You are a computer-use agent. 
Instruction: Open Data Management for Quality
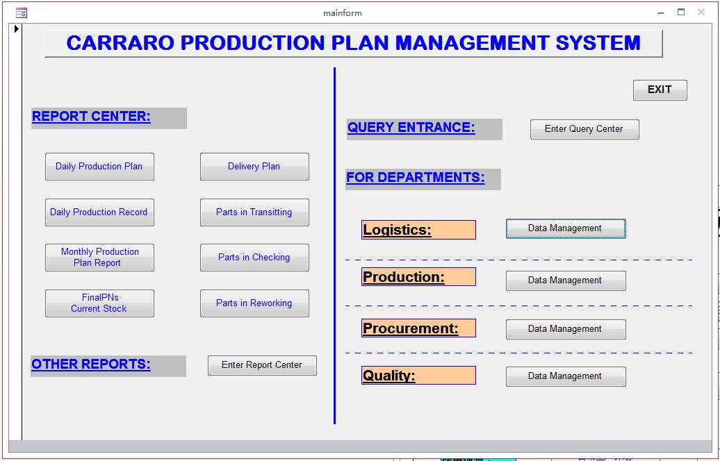(x=566, y=376)
